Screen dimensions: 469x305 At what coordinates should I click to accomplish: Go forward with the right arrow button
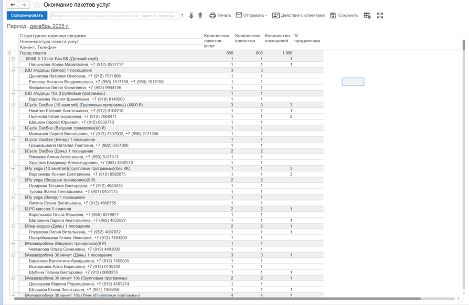[24, 5]
